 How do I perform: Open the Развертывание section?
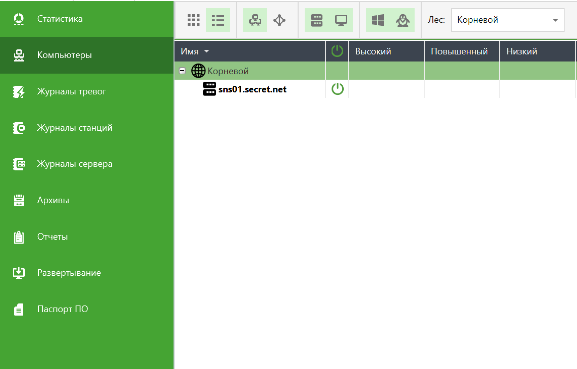tap(69, 273)
